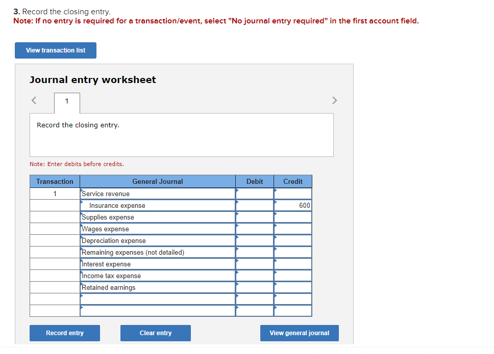Expand the Retained earnings account selector

[156, 287]
